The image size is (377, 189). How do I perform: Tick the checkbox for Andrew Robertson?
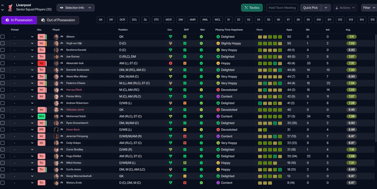click(x=3, y=103)
